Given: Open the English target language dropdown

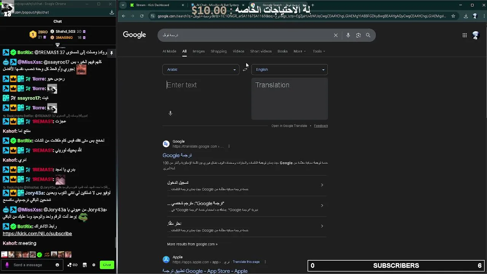Looking at the screenshot, I should pos(290,69).
